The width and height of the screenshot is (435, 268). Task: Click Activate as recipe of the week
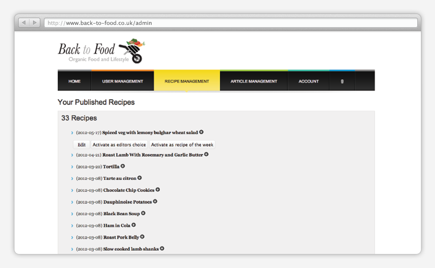(182, 145)
